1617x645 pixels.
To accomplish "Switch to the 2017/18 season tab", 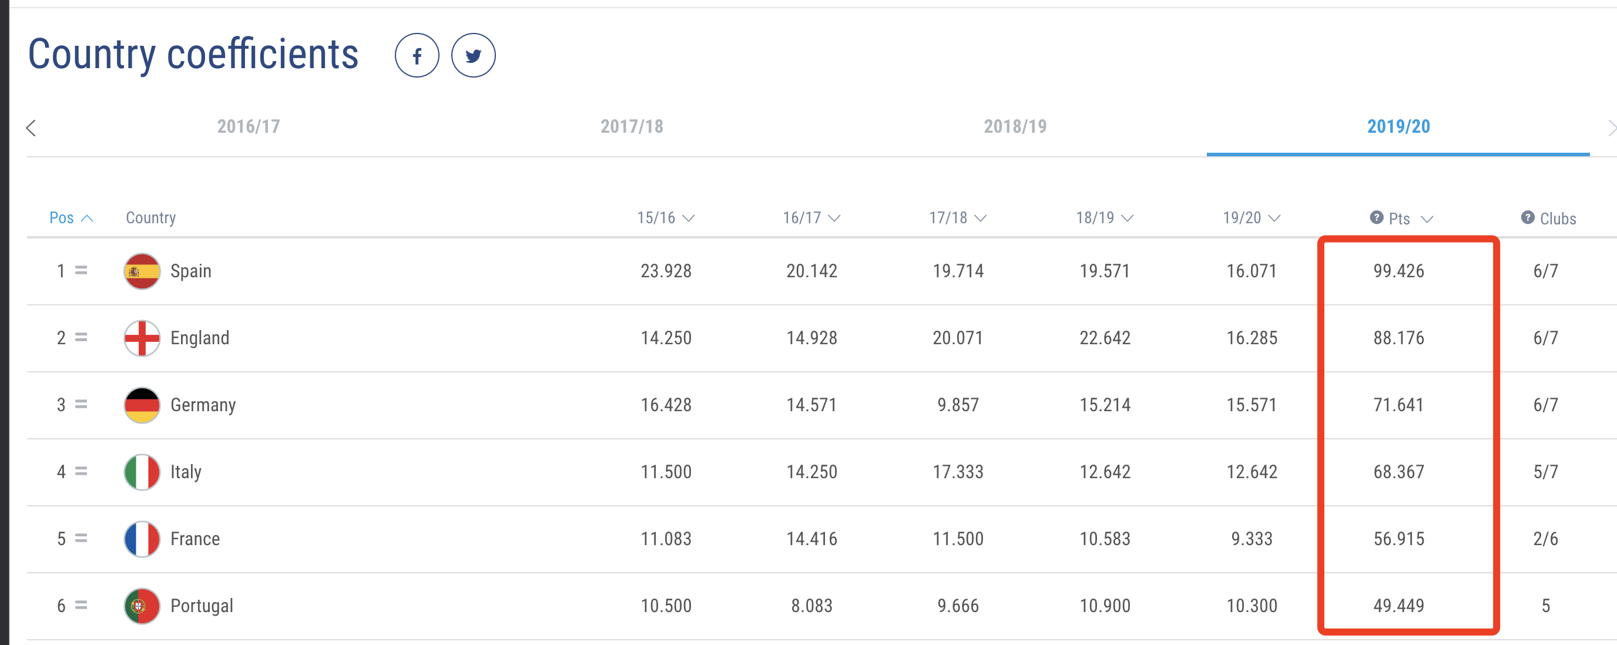I will (x=632, y=127).
